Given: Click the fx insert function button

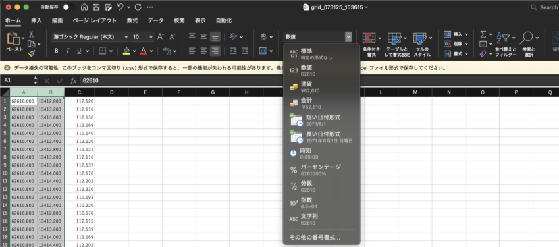Looking at the screenshot, I should pos(73,80).
